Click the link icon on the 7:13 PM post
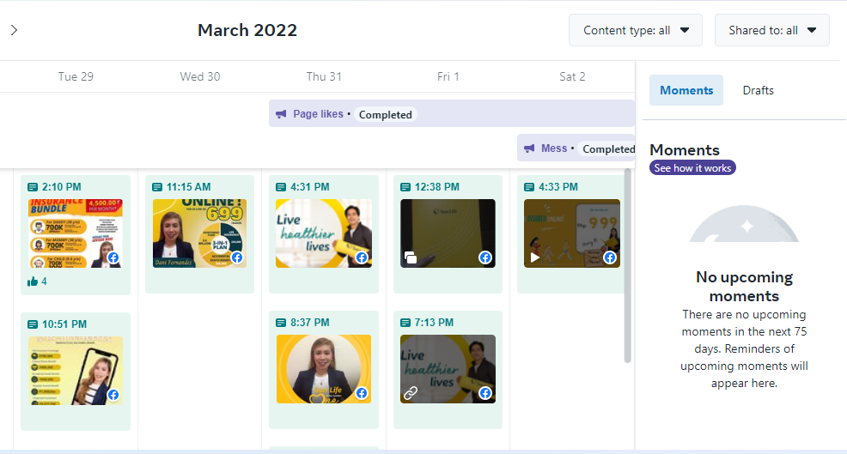 (411, 392)
